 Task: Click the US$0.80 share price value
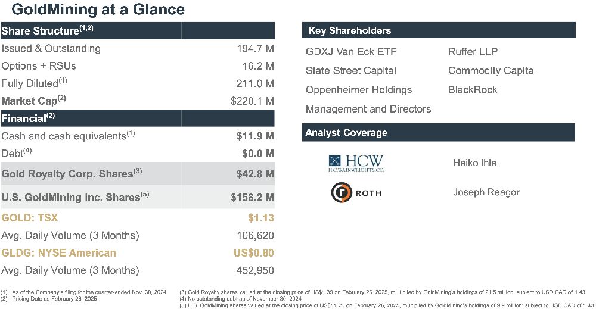[x=253, y=253]
